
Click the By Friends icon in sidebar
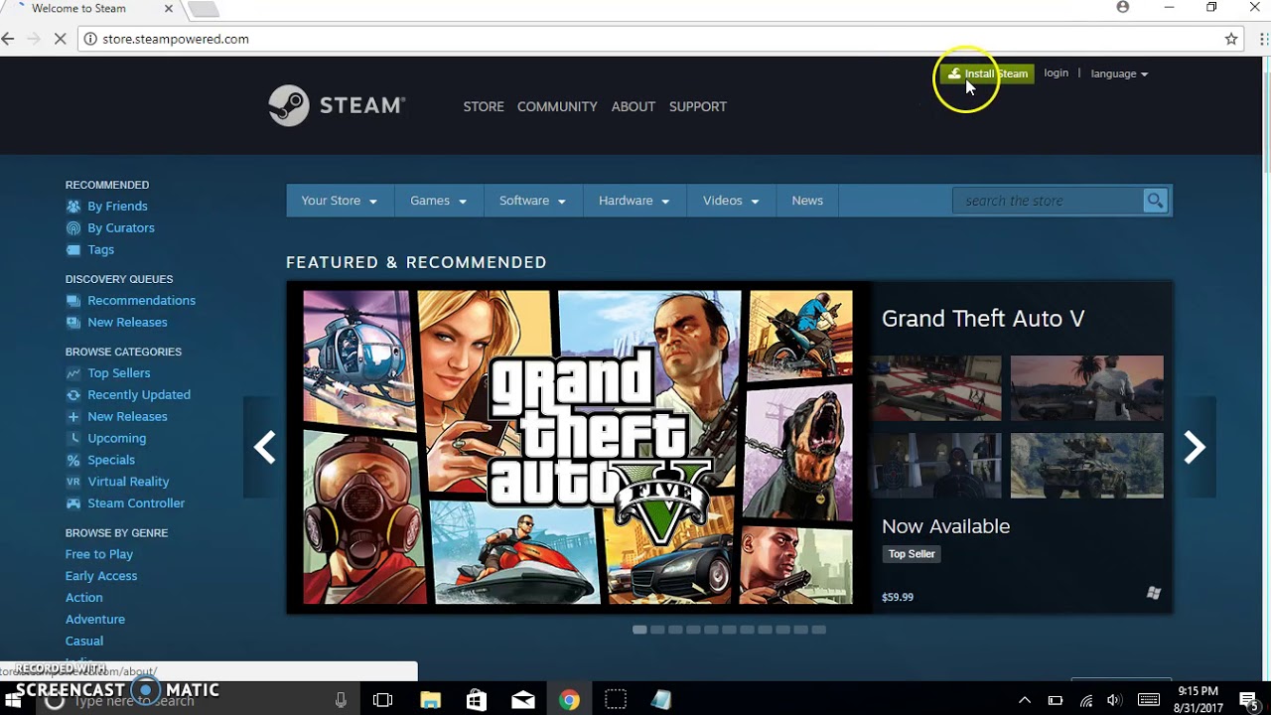[x=73, y=207]
